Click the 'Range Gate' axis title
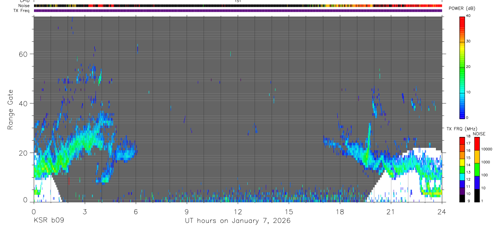 tap(11, 109)
